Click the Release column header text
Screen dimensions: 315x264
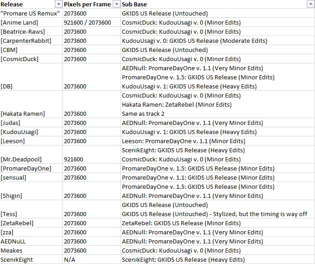pyautogui.click(x=12, y=5)
